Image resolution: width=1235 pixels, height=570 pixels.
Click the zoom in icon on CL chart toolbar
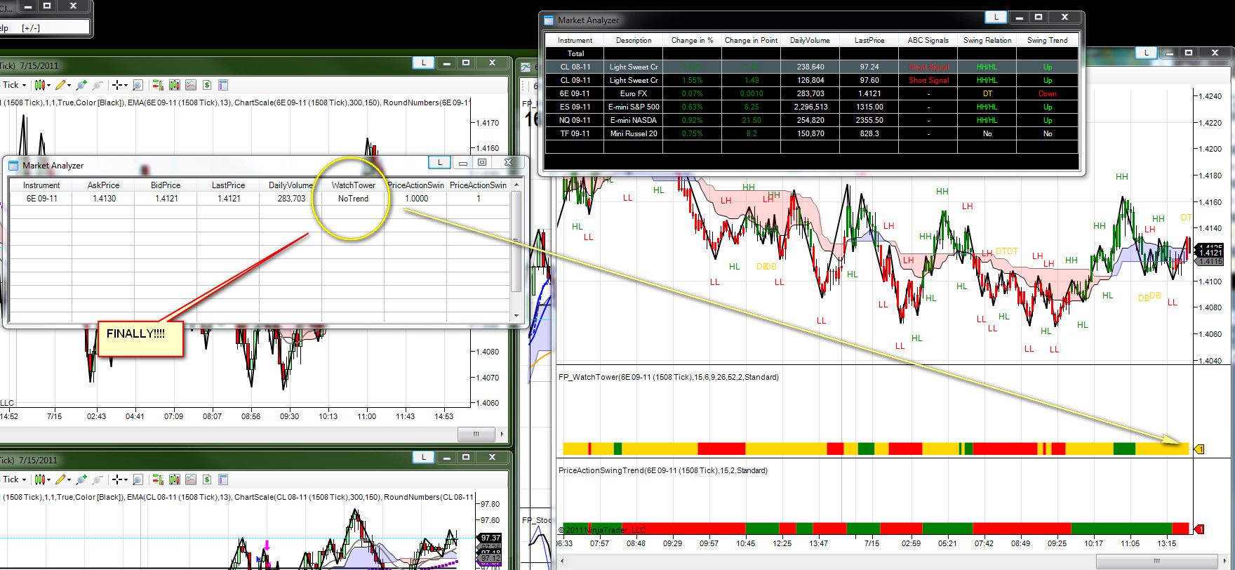81,479
